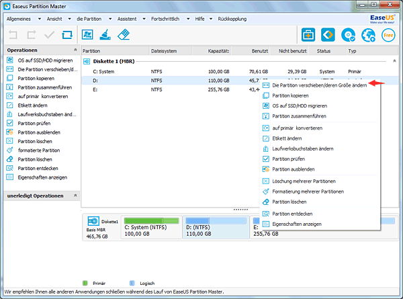Open the 'die Partition' menu dropdown arrow
The height and width of the screenshot is (299, 403).
110,19
